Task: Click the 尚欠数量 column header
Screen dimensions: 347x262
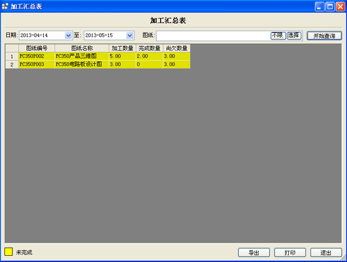Action: [x=176, y=48]
